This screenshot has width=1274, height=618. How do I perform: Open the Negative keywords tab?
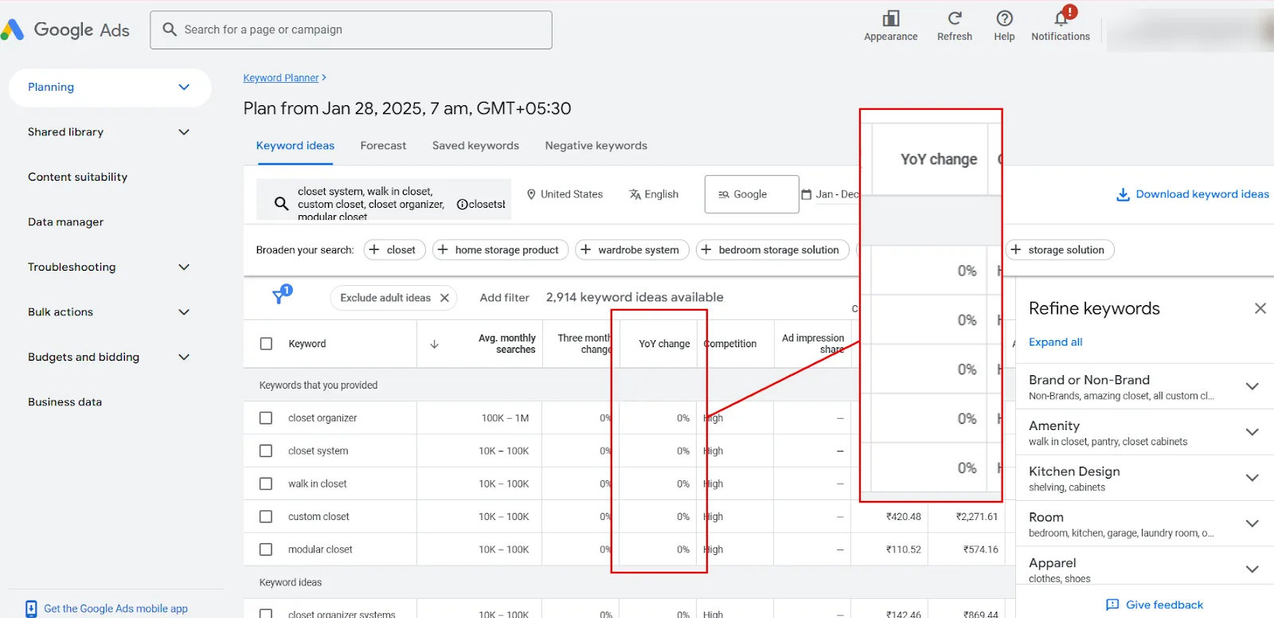(596, 146)
